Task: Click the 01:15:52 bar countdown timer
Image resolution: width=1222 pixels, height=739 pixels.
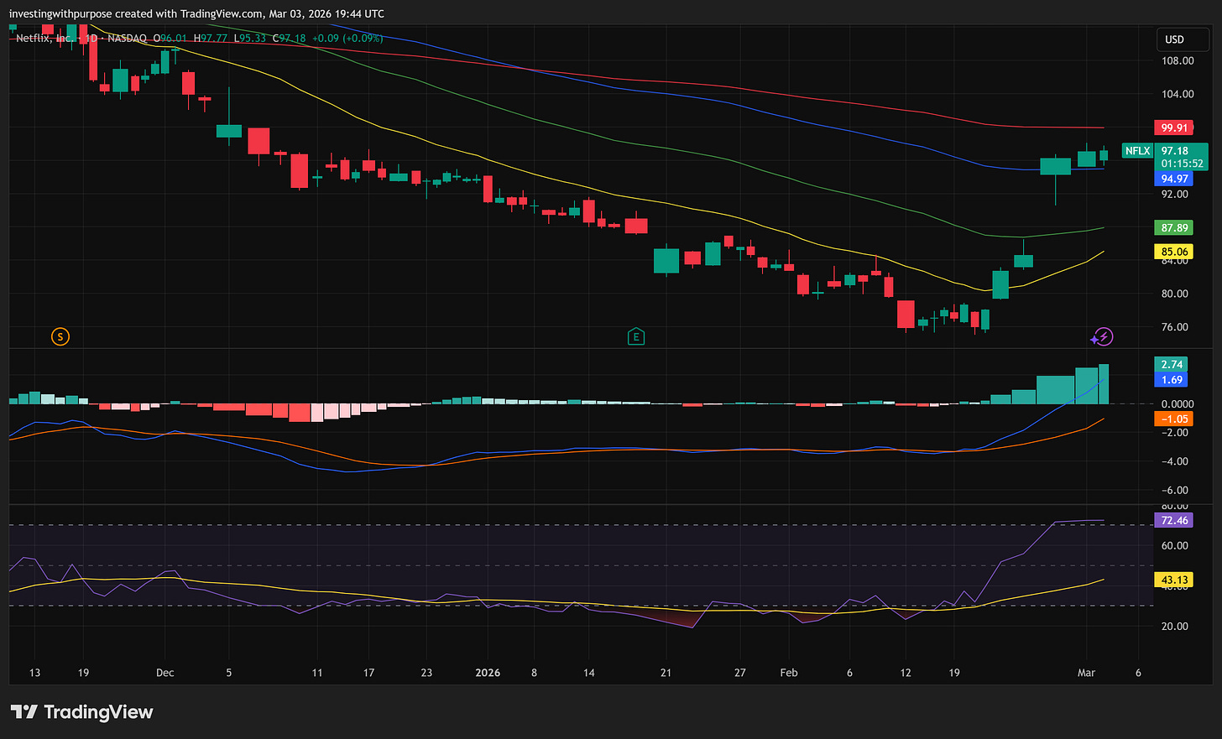Action: 1182,164
